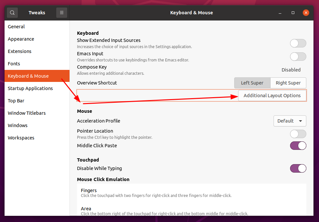
Task: Open the search in Tweaks header
Action: coord(12,13)
